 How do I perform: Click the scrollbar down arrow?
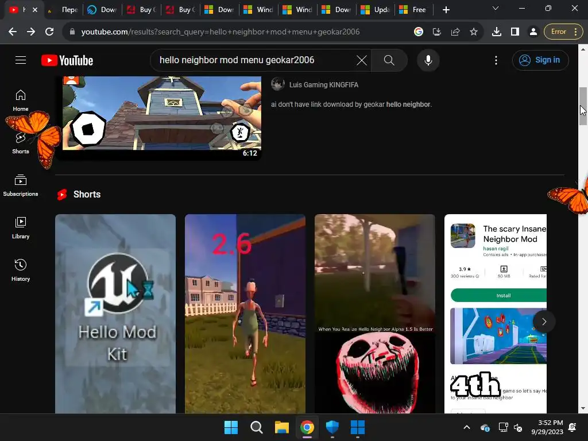pyautogui.click(x=583, y=408)
